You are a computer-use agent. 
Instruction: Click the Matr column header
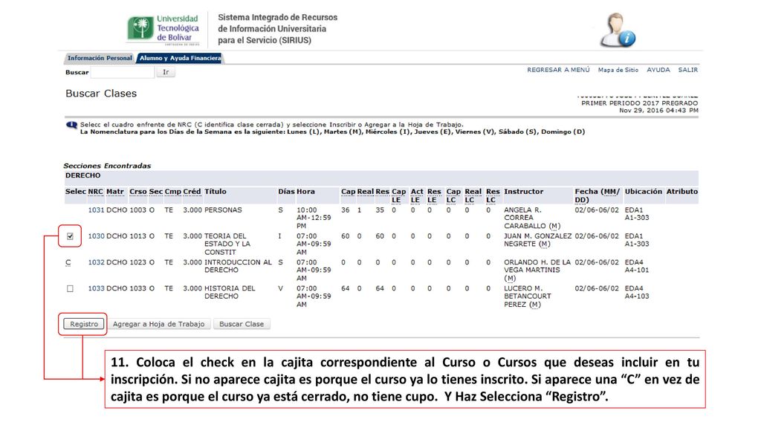(115, 192)
